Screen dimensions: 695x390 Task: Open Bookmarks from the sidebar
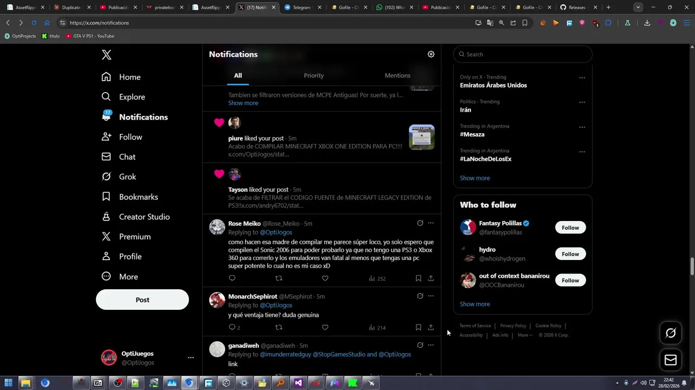(130, 197)
